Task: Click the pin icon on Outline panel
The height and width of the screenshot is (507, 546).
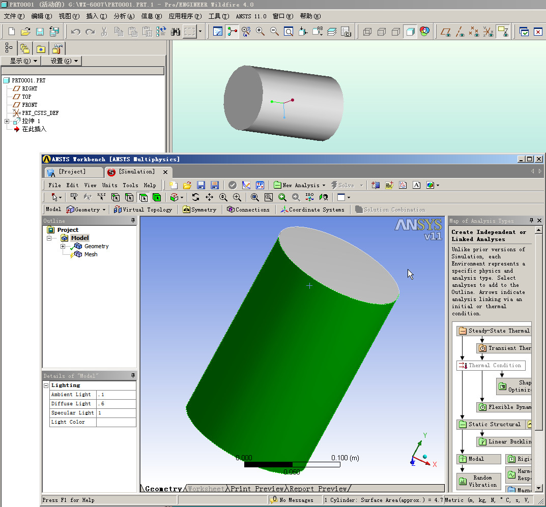Action: click(x=133, y=220)
